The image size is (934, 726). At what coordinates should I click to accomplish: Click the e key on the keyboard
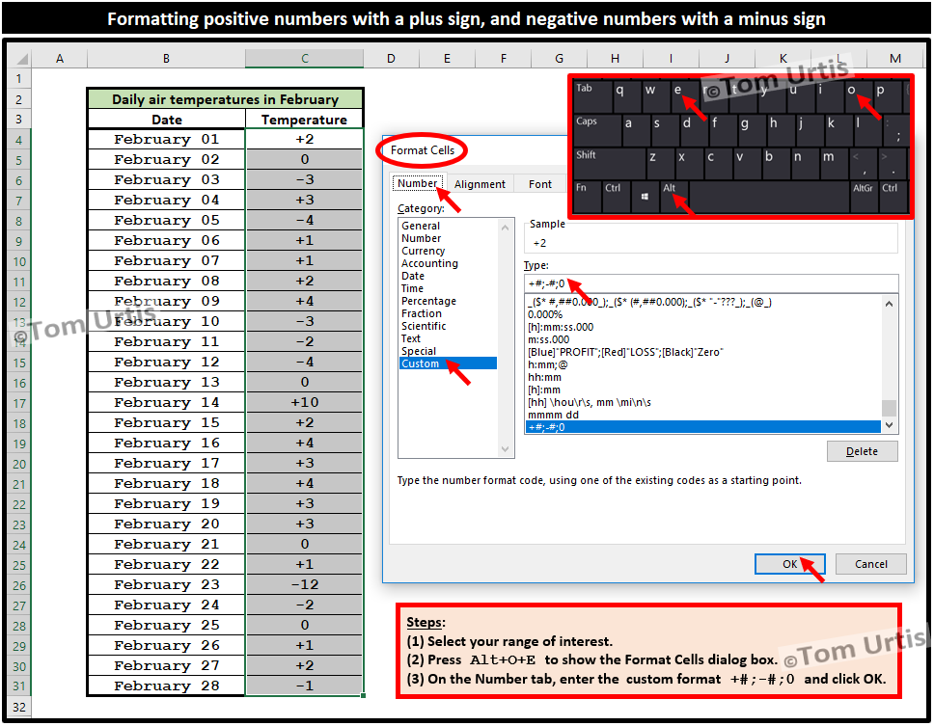coord(684,96)
